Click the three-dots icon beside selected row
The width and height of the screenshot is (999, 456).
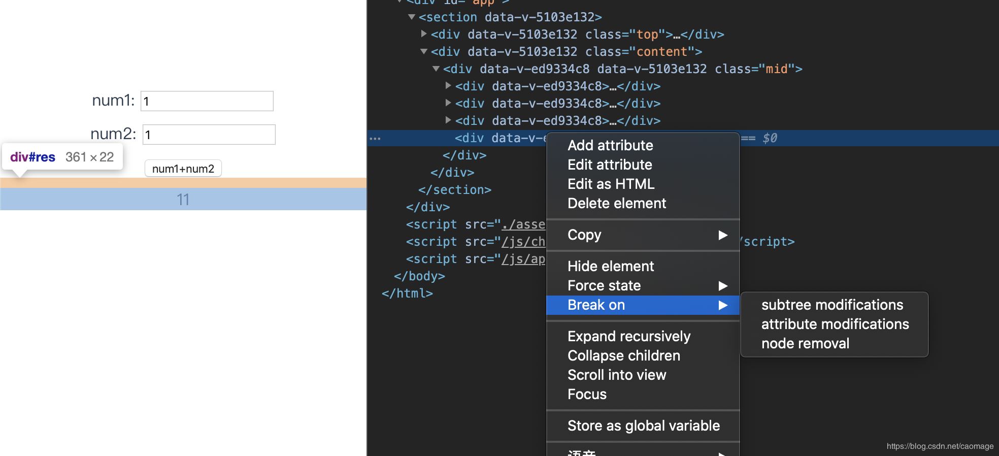tap(375, 138)
